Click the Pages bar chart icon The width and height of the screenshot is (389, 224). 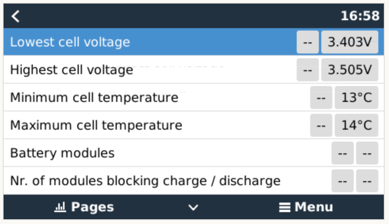tap(60, 207)
